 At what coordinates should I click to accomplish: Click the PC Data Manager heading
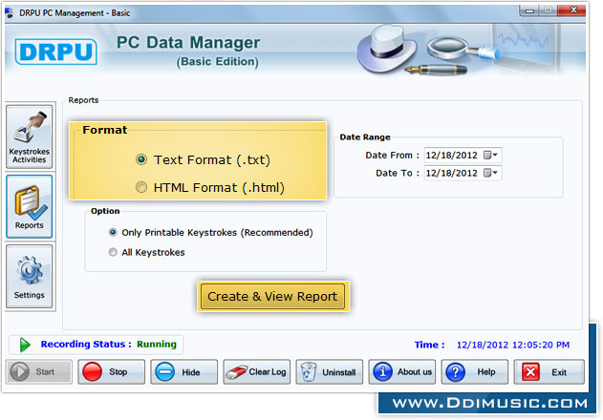pyautogui.click(x=188, y=42)
